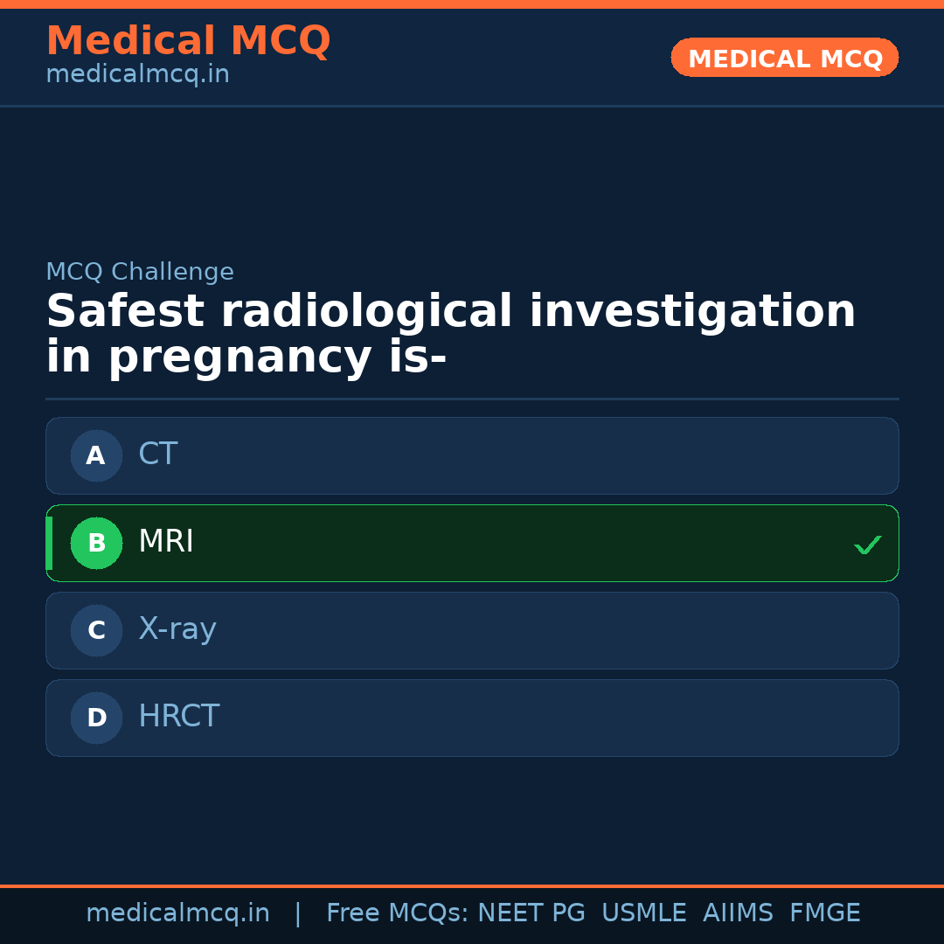Click the AIIMS footer text
This screenshot has width=944, height=944.
click(738, 913)
